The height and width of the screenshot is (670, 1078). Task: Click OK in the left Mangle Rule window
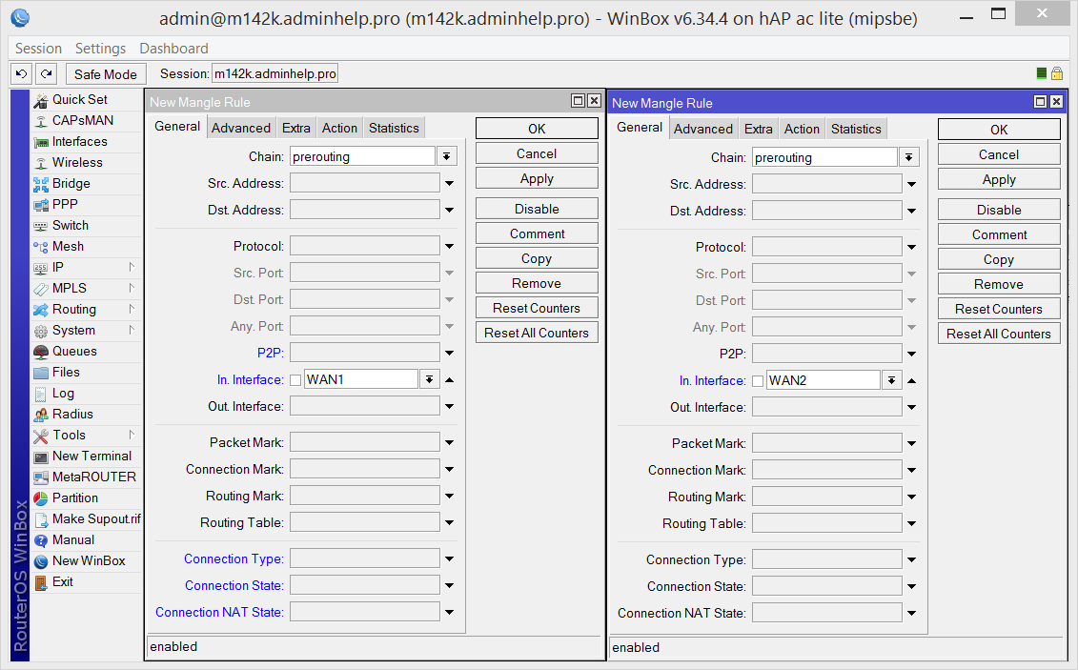(537, 129)
